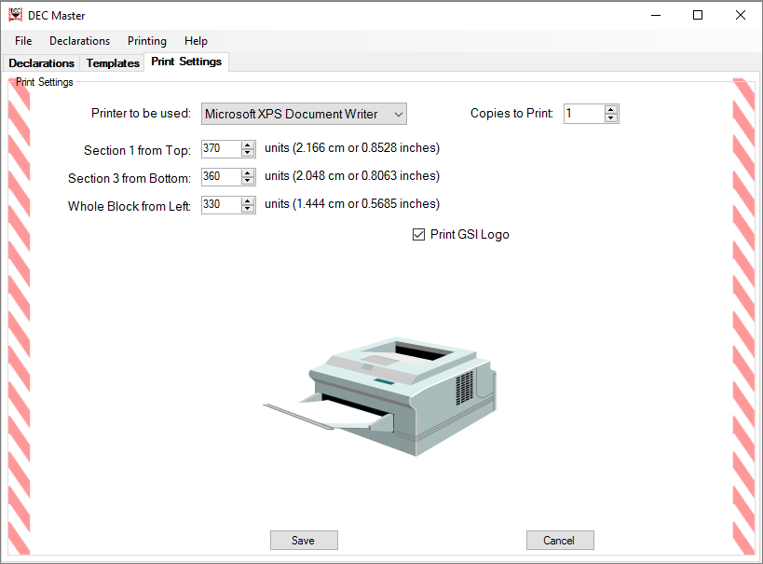Switch to the Templates tab
This screenshot has height=564, width=763.
[x=113, y=63]
